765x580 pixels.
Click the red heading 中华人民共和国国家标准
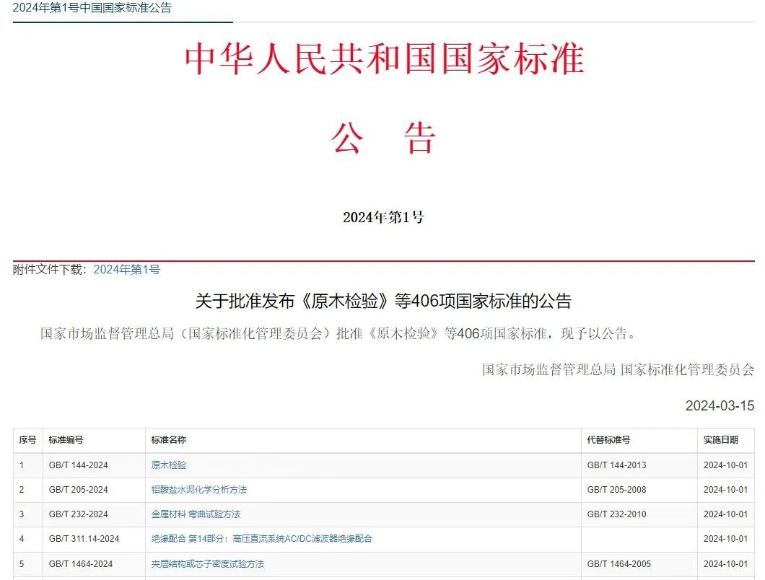click(x=384, y=58)
